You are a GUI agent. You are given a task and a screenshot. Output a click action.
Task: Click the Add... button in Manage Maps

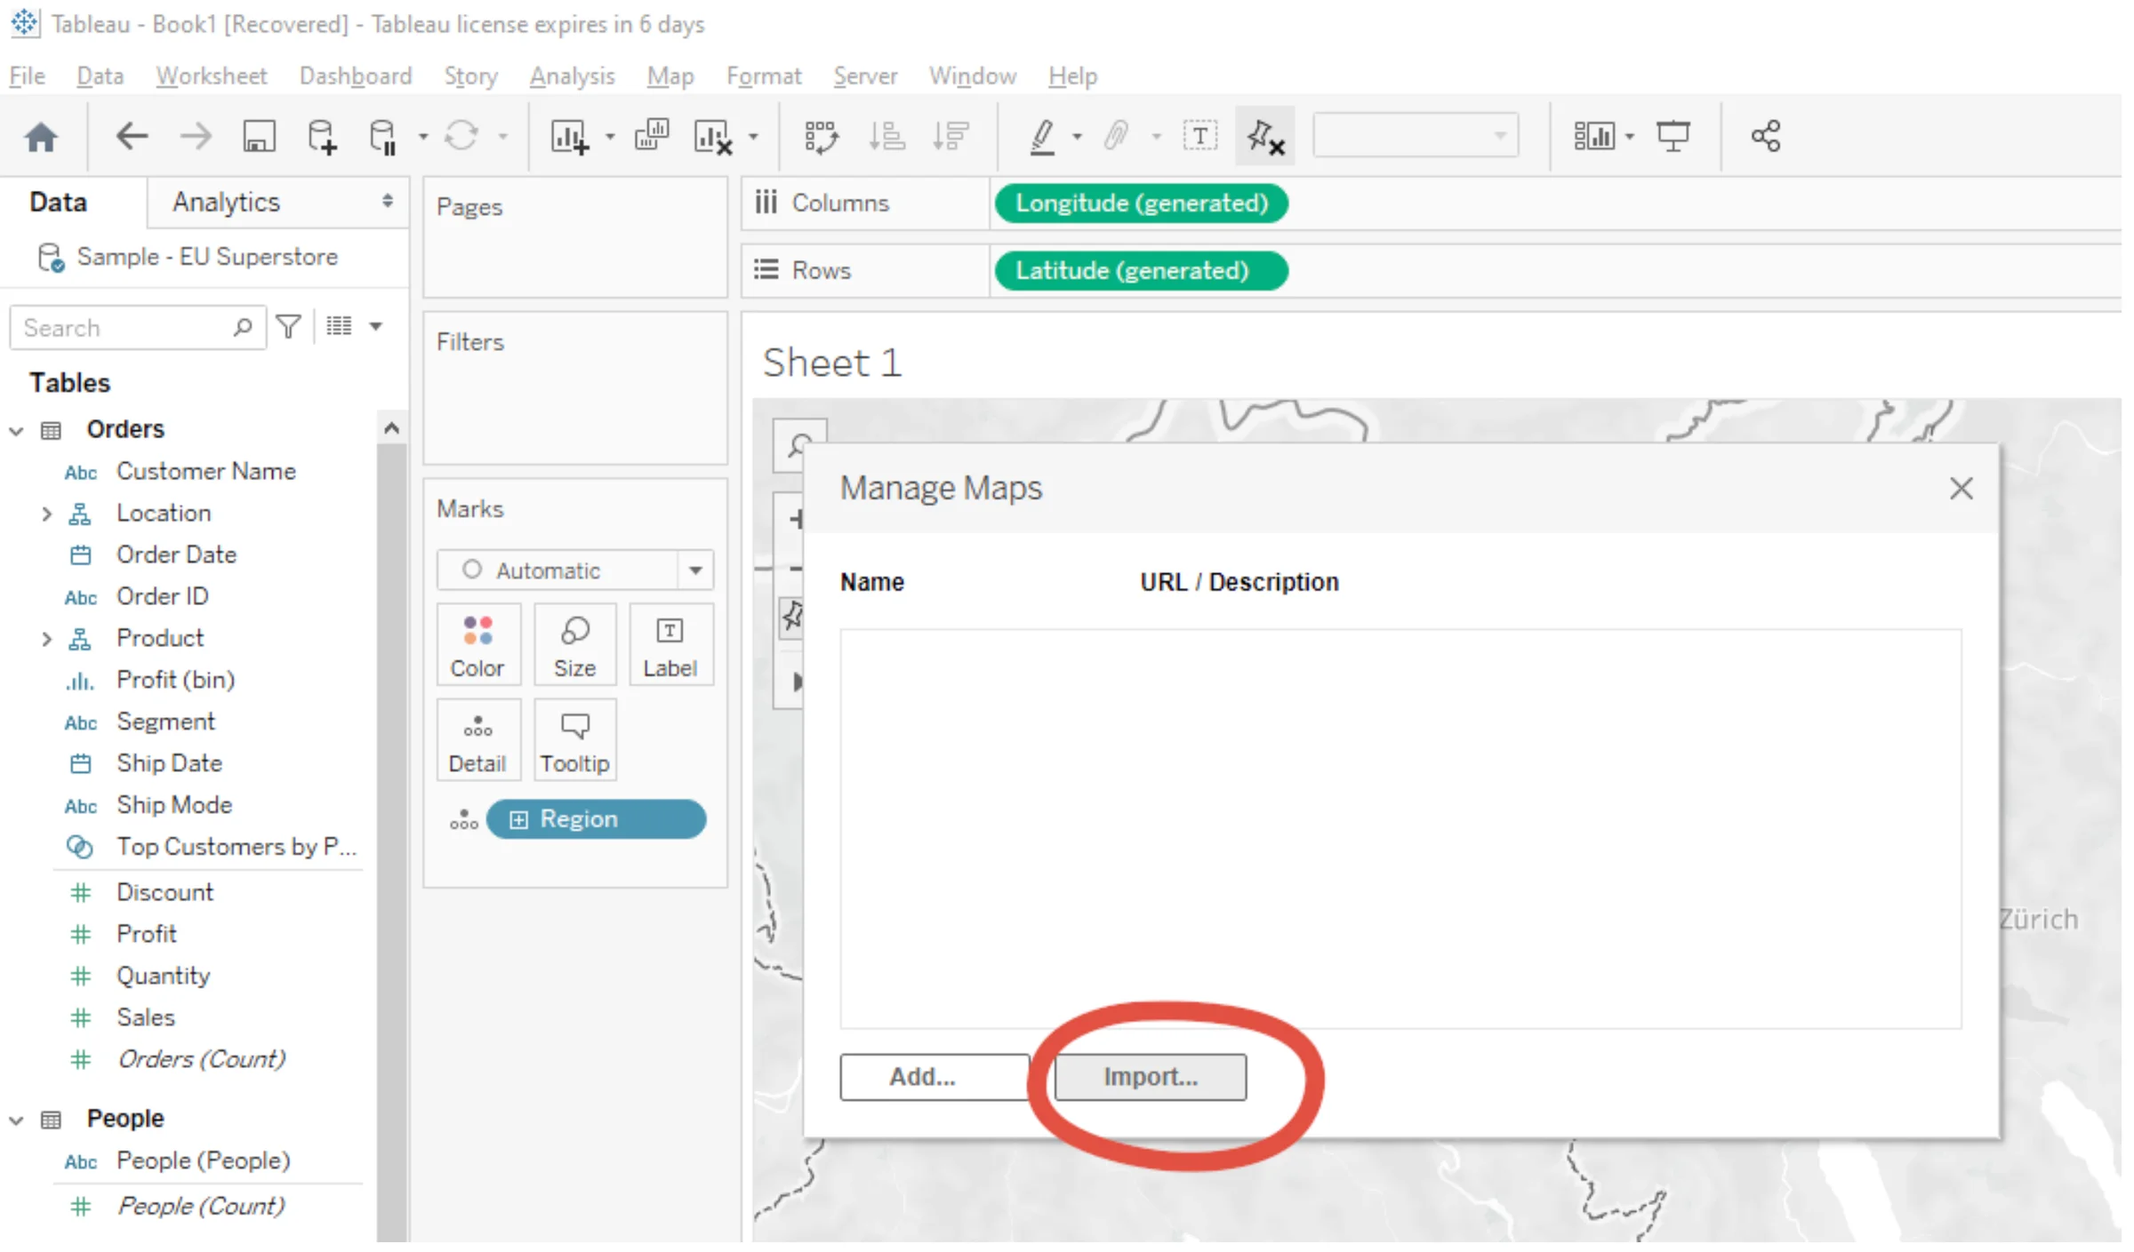click(x=934, y=1077)
